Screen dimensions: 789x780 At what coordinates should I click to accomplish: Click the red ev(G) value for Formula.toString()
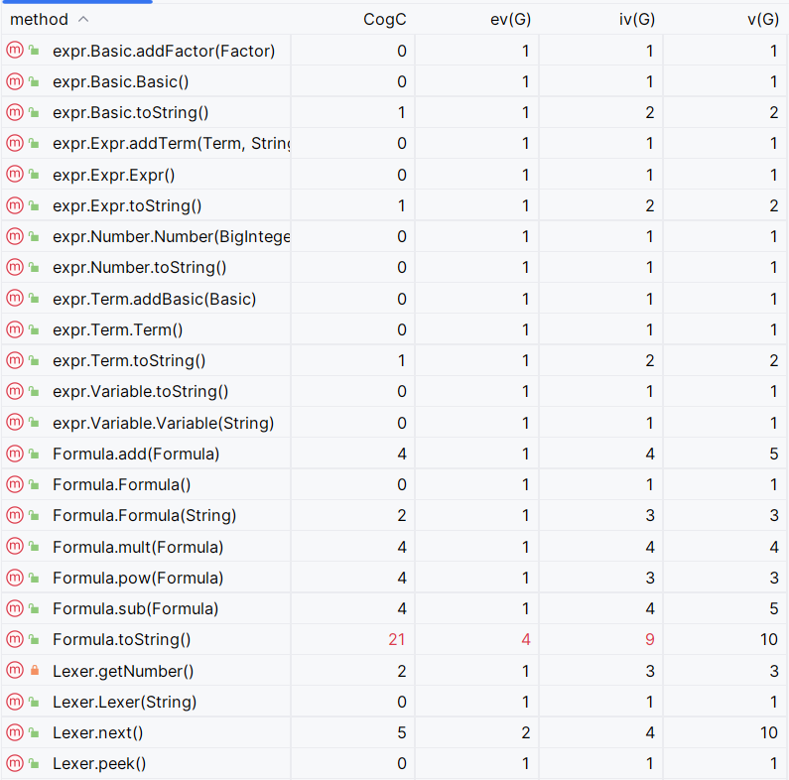click(x=525, y=640)
